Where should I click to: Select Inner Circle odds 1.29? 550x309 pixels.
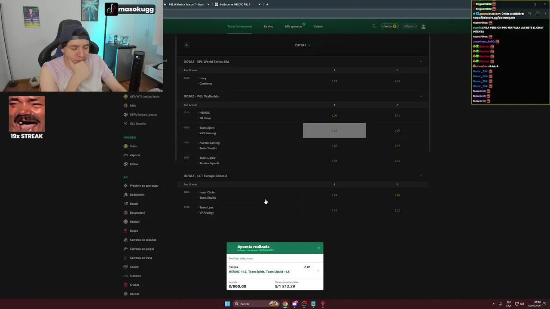[x=334, y=195]
